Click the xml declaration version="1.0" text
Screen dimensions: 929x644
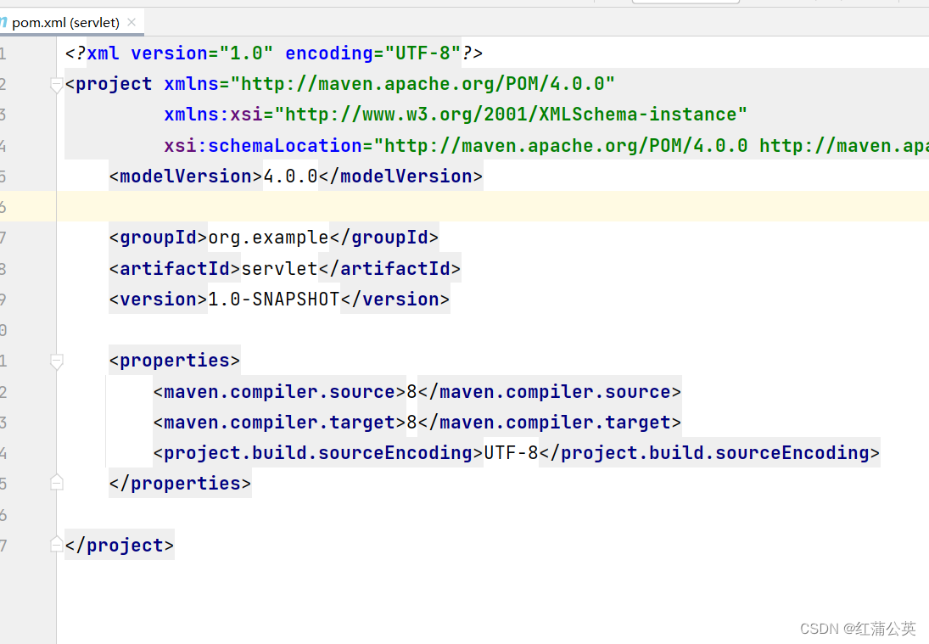click(x=202, y=53)
